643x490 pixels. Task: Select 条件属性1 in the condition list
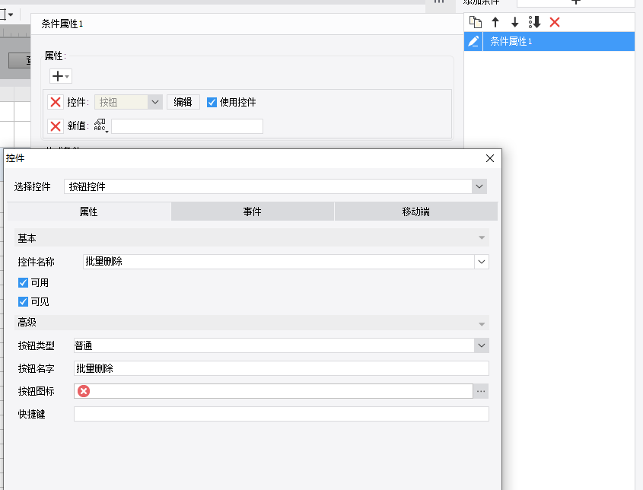tap(559, 41)
